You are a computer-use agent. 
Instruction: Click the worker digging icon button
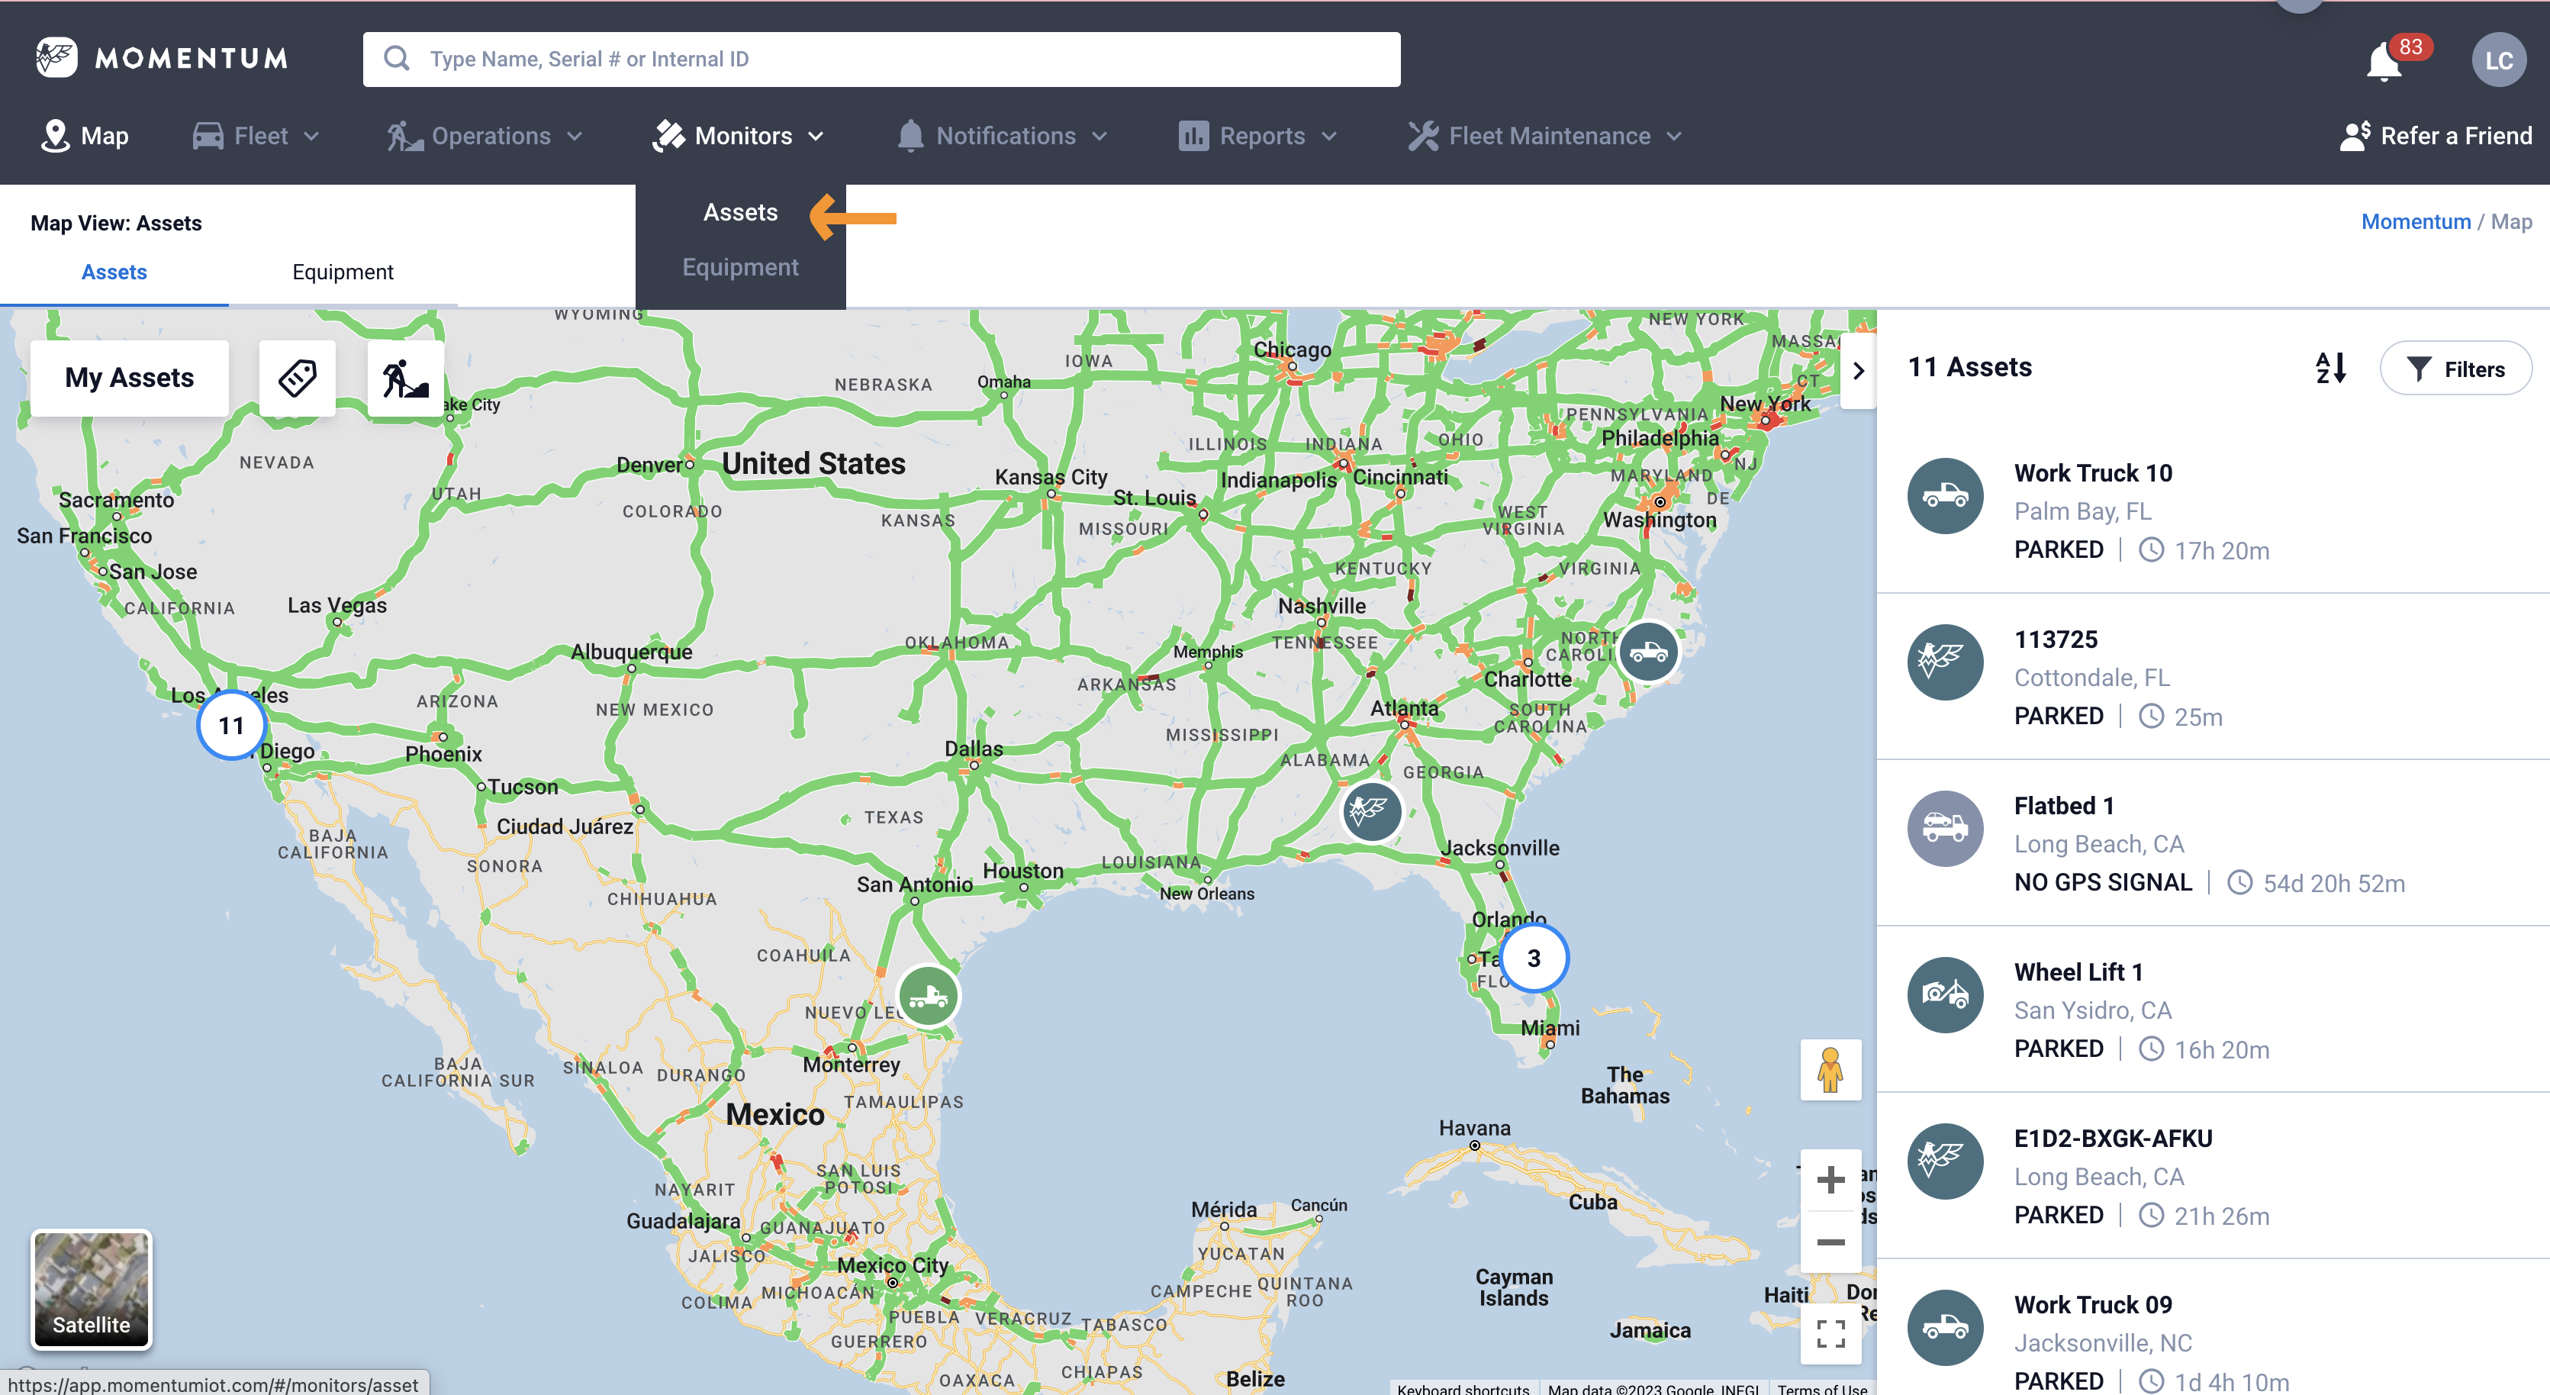tap(405, 377)
